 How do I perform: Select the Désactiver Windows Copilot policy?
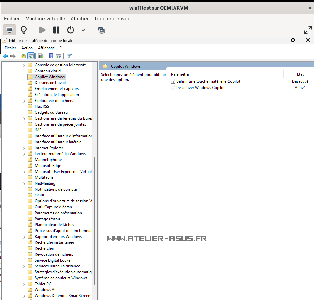pyautogui.click(x=200, y=88)
